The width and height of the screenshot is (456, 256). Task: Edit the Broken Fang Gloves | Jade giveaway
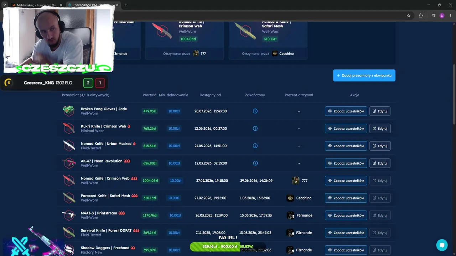pos(380,111)
